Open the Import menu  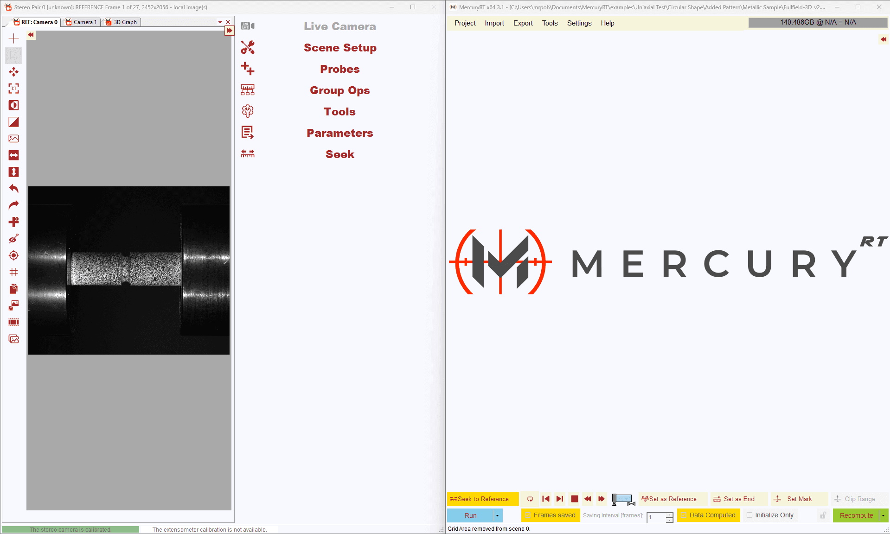tap(494, 23)
